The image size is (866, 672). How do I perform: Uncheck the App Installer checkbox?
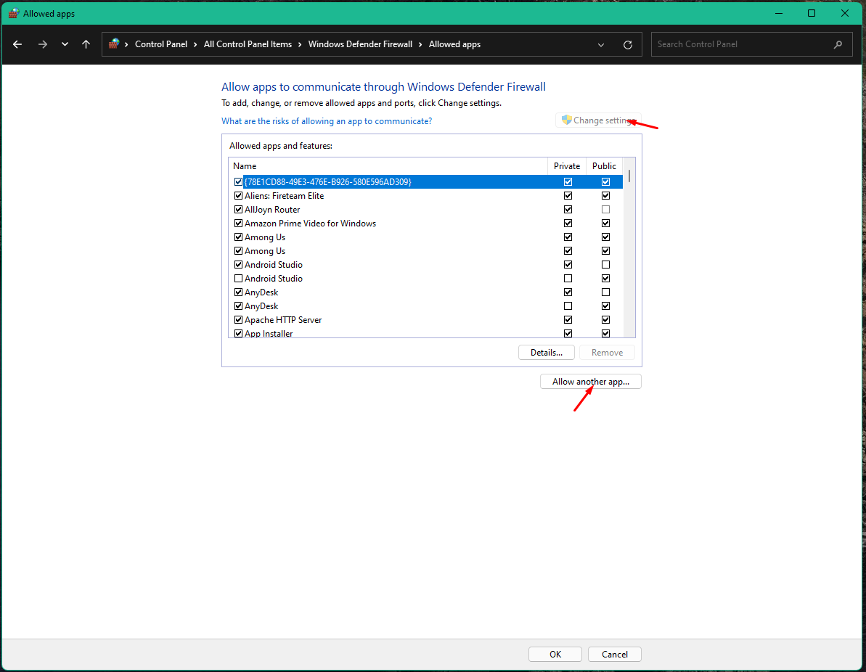[238, 334]
